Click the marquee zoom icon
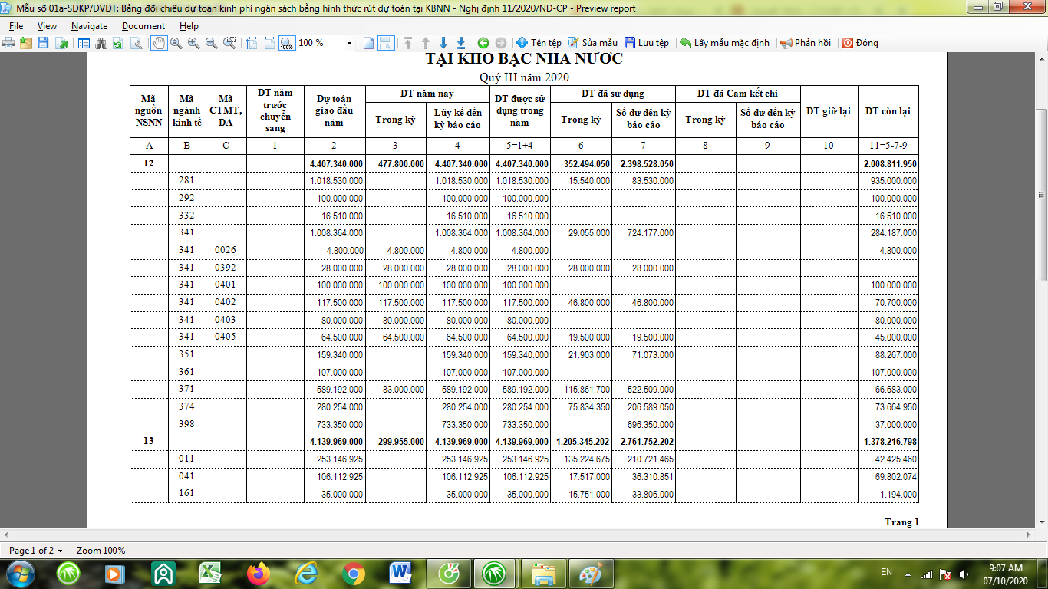The image size is (1048, 589). point(229,43)
